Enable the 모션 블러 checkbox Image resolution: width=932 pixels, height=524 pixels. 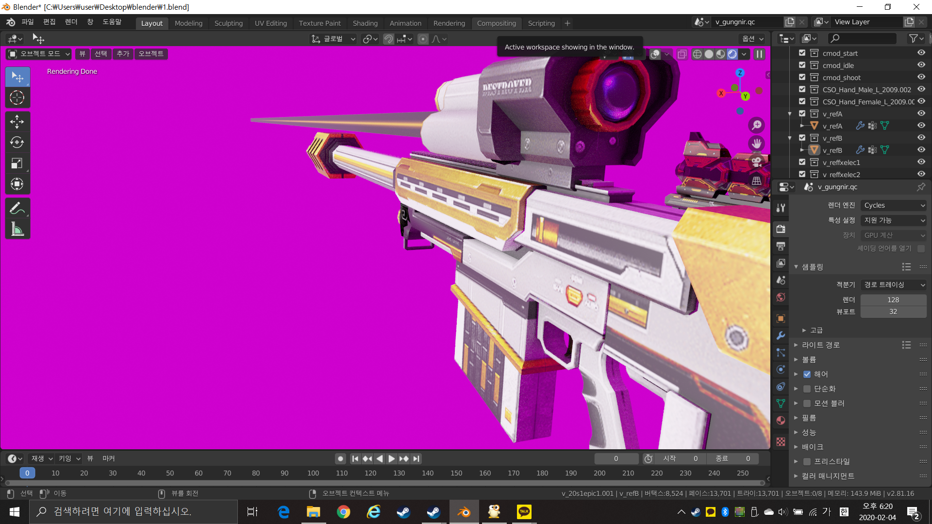pos(807,403)
